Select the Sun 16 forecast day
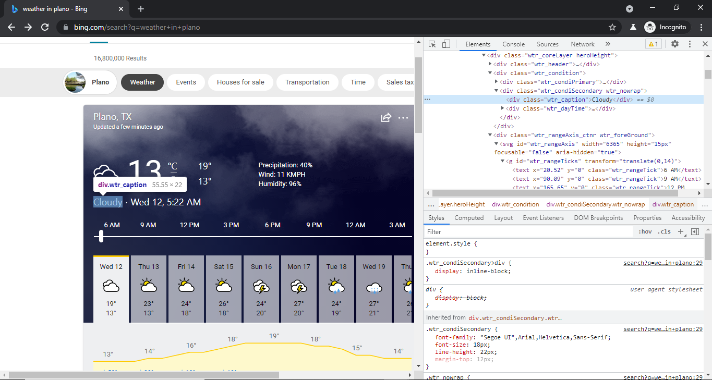Viewport: 712px width, 380px height. pos(261,289)
